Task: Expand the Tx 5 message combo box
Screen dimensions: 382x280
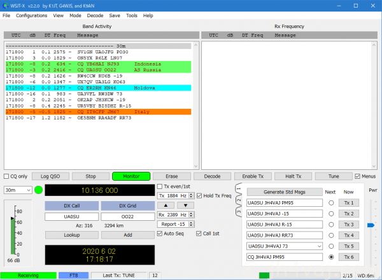Action: tap(320, 246)
